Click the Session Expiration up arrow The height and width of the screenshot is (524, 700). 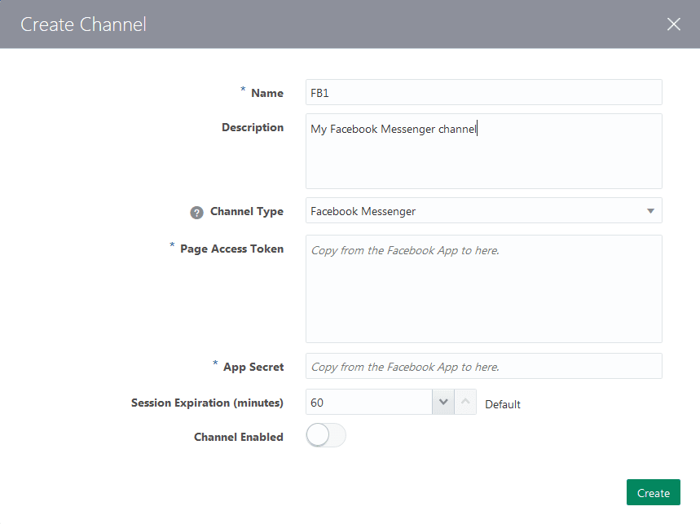coord(464,401)
